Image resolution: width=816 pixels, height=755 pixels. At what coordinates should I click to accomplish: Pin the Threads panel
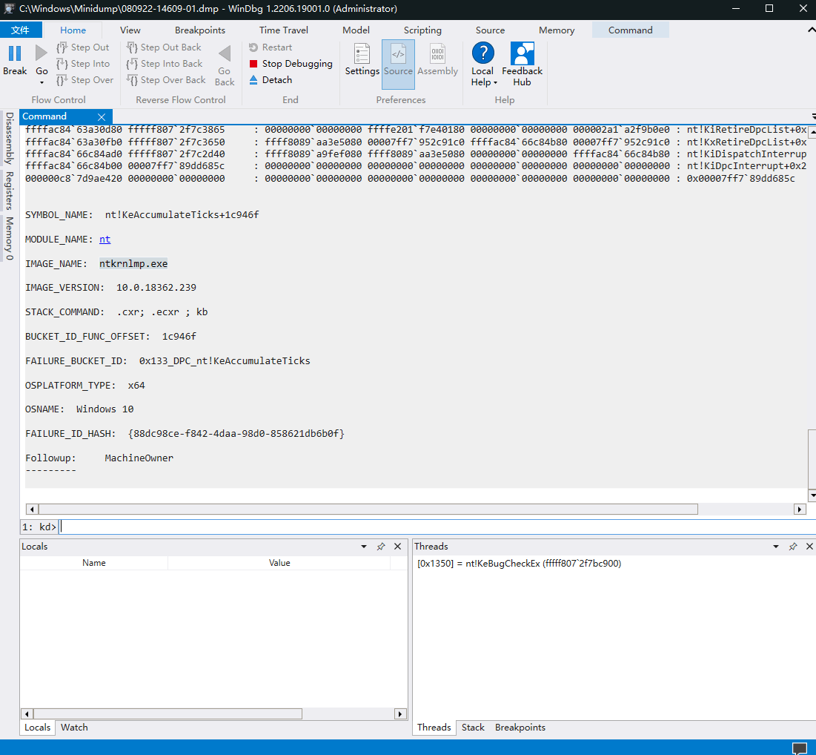point(793,547)
